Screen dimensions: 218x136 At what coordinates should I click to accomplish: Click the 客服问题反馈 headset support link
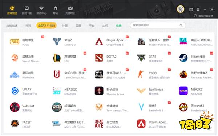[x=203, y=16]
